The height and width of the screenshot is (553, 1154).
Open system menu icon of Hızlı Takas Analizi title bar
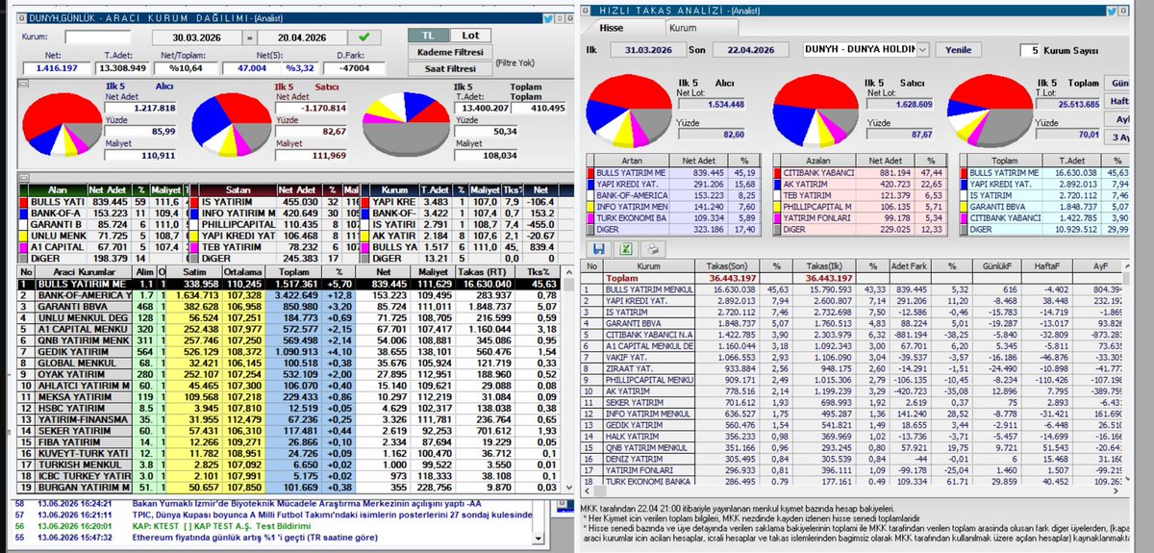(587, 9)
